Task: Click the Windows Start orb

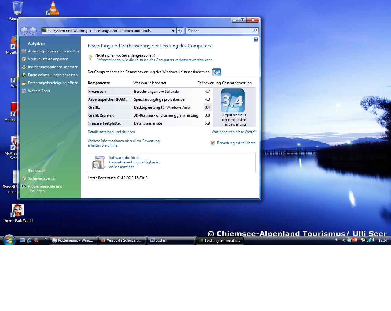Action: [9, 240]
